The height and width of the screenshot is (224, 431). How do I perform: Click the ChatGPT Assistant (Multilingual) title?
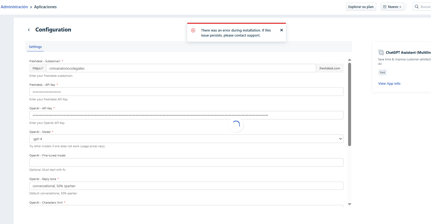click(408, 52)
